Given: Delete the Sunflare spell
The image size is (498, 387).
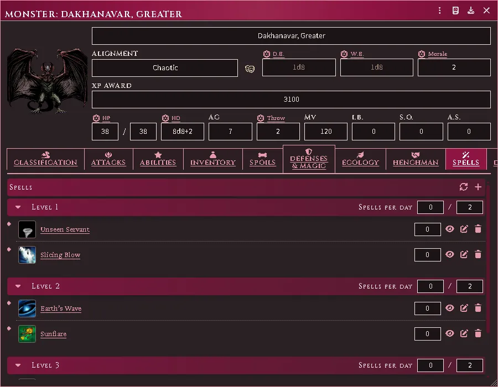Looking at the screenshot, I should [478, 333].
